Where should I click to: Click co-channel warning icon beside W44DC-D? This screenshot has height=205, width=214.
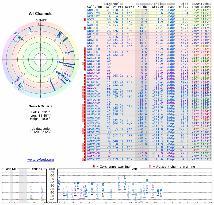coord(85,100)
